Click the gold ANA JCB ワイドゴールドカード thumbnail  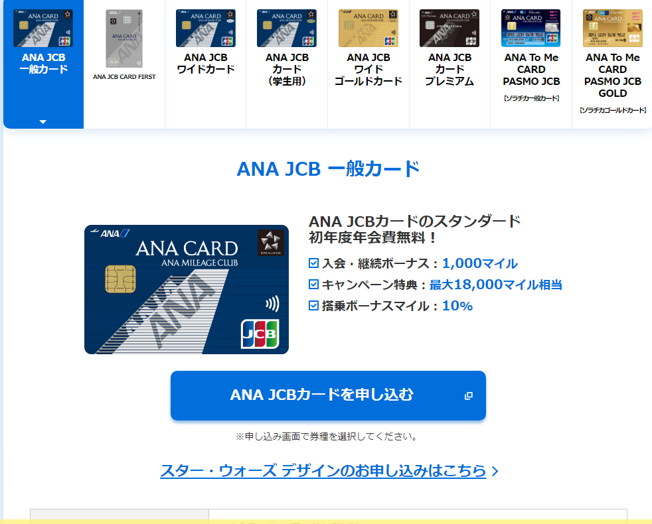point(368,29)
